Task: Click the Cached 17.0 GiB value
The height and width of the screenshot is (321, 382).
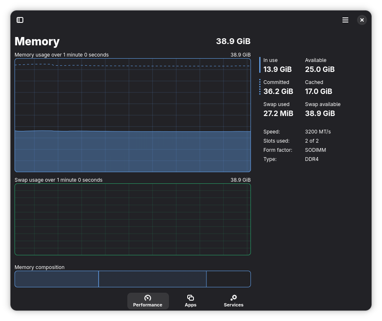Action: tap(318, 91)
